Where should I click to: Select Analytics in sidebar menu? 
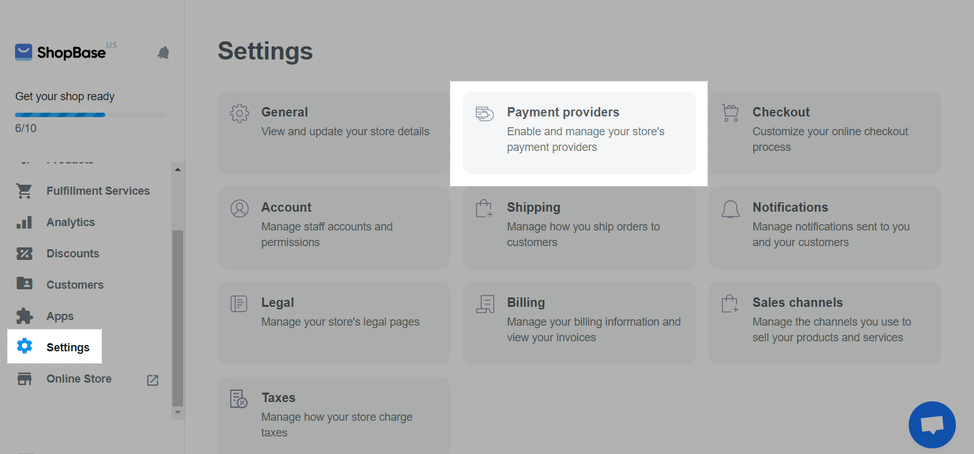70,222
